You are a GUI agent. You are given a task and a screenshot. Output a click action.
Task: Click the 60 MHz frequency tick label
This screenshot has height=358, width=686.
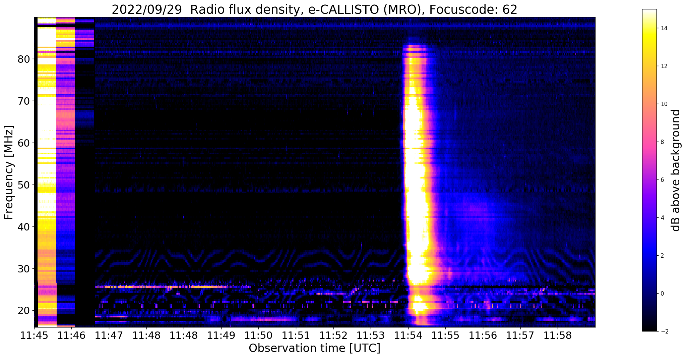coord(23,143)
